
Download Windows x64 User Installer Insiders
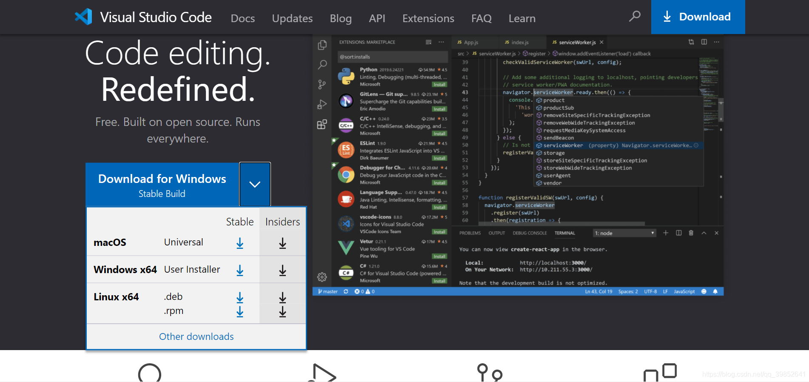[282, 270]
